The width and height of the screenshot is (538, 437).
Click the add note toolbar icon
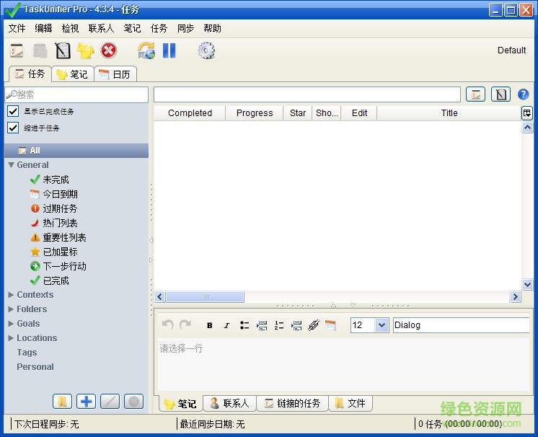click(63, 50)
